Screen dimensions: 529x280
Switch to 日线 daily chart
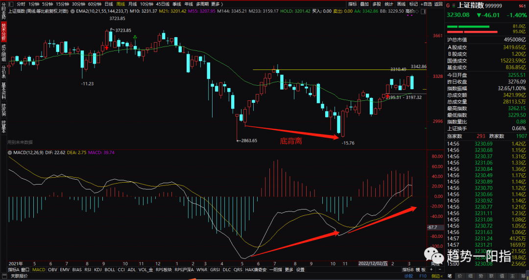[109, 4]
